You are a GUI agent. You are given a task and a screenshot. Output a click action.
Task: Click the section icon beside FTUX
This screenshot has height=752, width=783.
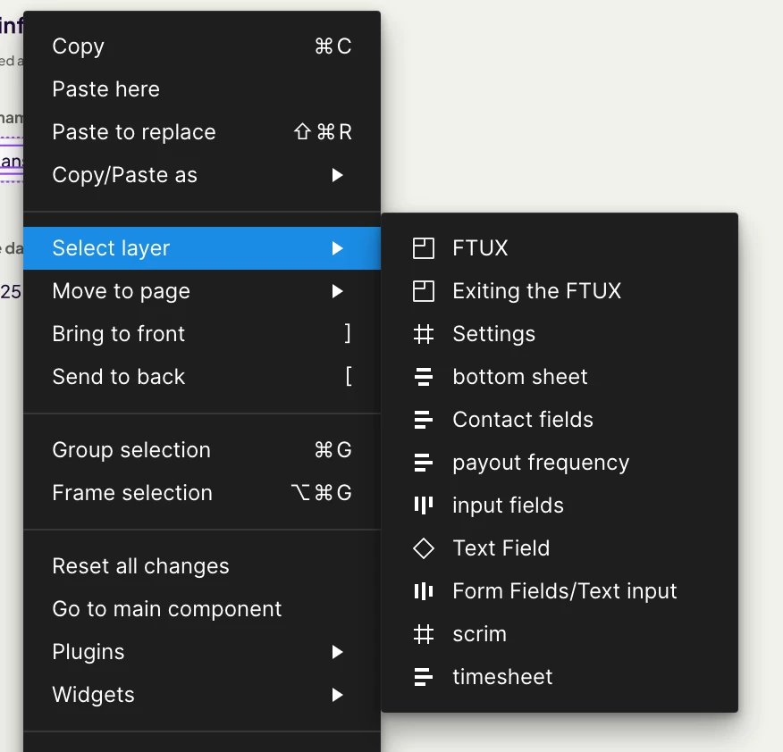[424, 248]
